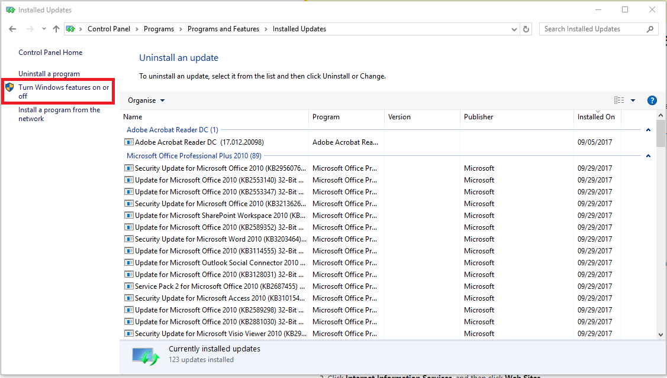Expand address bar history dropdown
Screen dimensions: 667x378
point(514,30)
